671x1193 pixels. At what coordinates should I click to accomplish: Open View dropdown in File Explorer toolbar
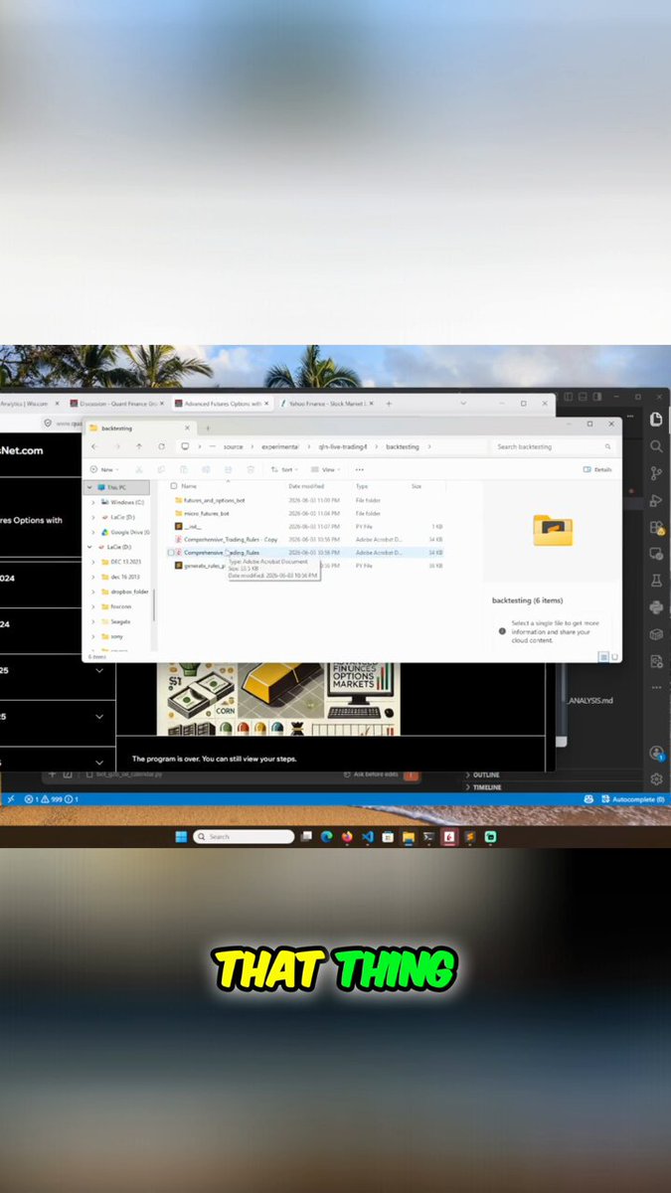click(326, 469)
